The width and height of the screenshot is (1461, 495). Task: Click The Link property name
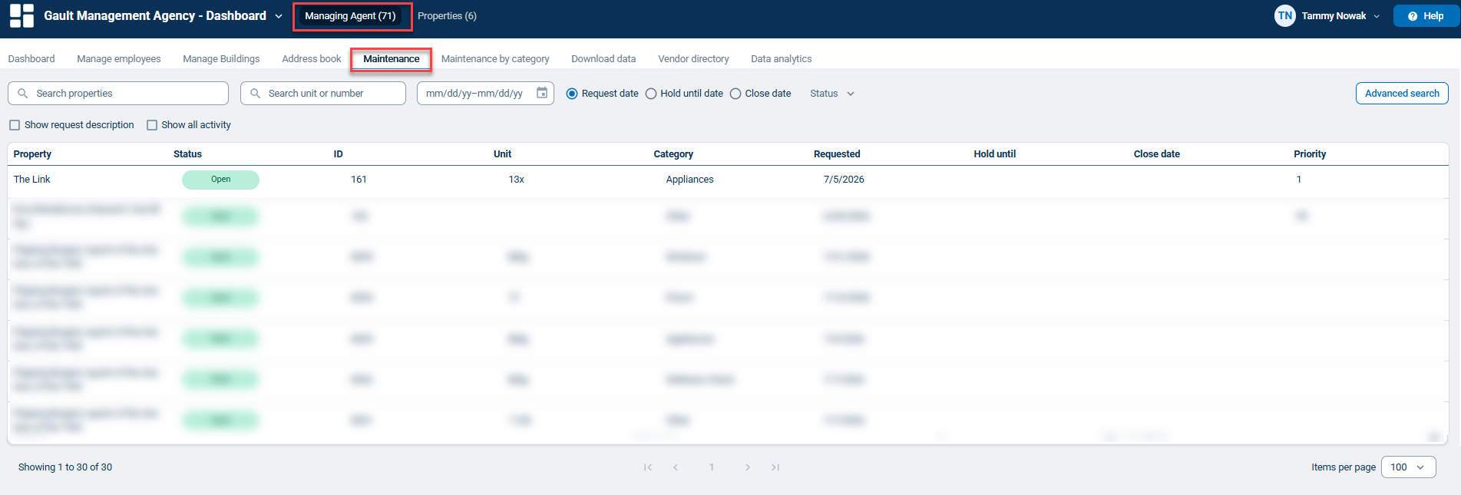pos(31,180)
